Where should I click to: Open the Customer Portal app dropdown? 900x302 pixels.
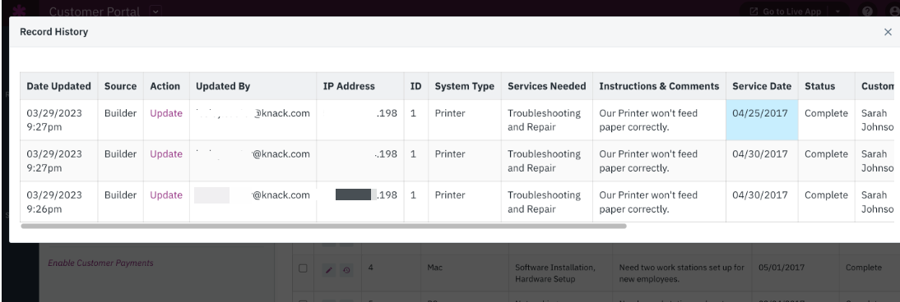tap(155, 11)
